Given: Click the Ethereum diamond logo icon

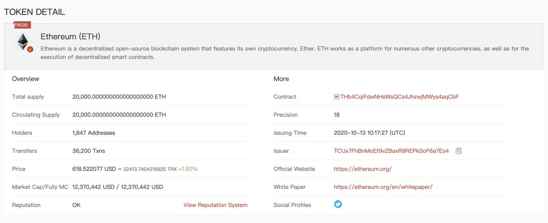Looking at the screenshot, I should click(22, 42).
